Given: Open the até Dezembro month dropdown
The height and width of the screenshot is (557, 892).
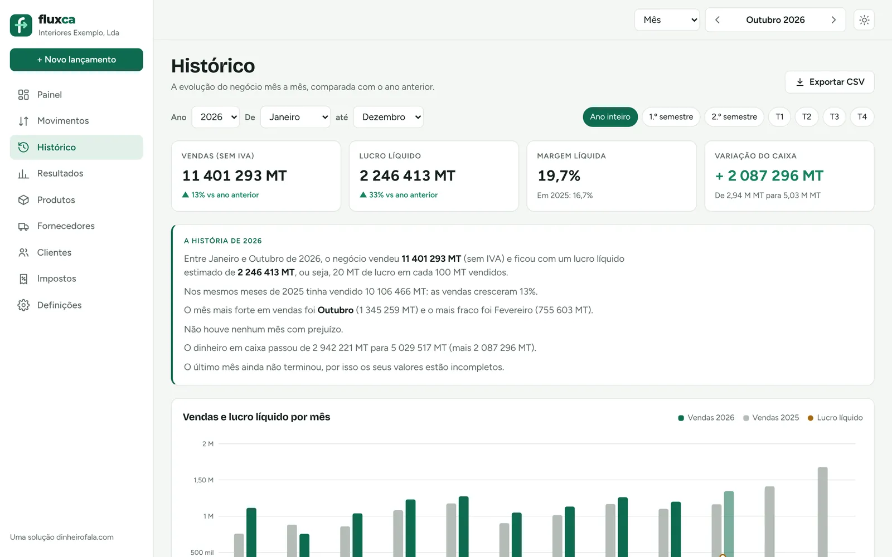Looking at the screenshot, I should (x=389, y=117).
